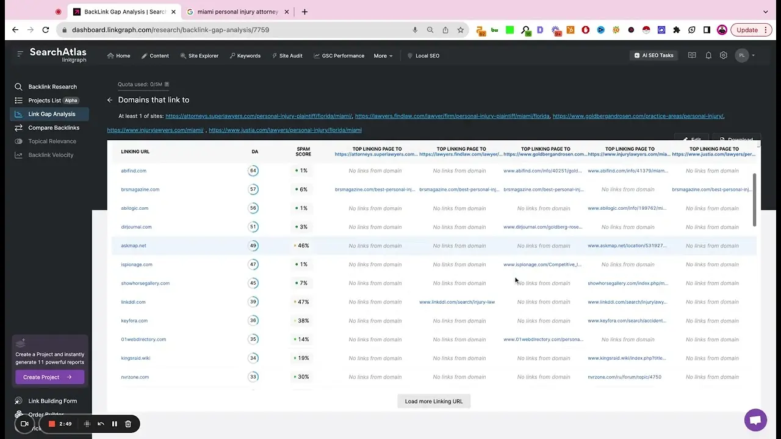Viewport: 781px width, 439px height.
Task: Click the back arrow beside Domains that link to
Action: tap(110, 100)
